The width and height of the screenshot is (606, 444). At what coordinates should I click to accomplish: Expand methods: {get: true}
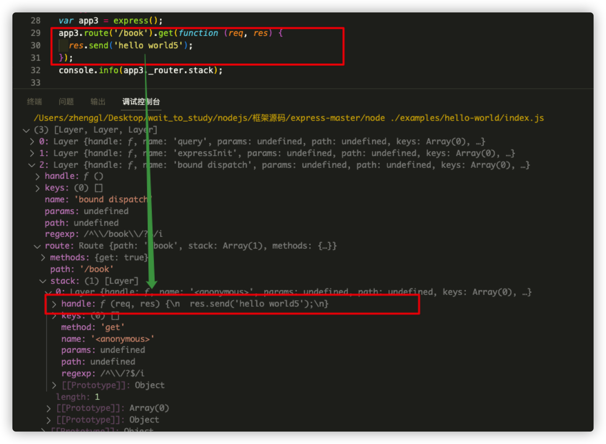pos(43,258)
